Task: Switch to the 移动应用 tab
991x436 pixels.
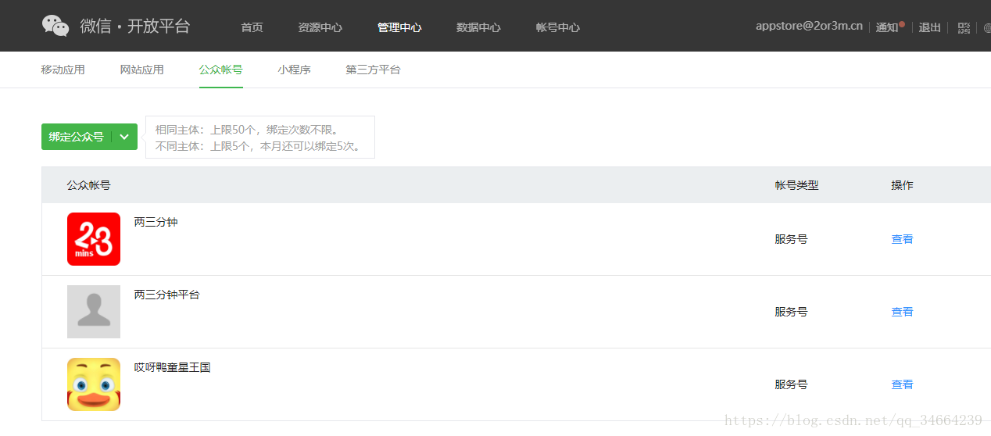Action: coord(63,70)
